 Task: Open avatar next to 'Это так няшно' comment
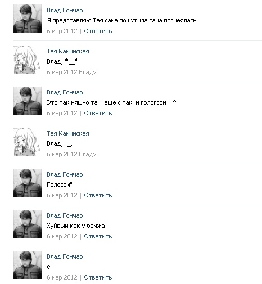coord(28,101)
